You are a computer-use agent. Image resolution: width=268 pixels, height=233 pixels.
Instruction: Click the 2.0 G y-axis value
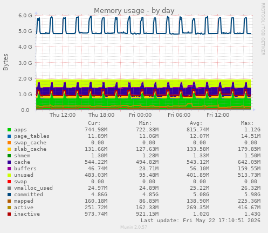(x=25, y=79)
